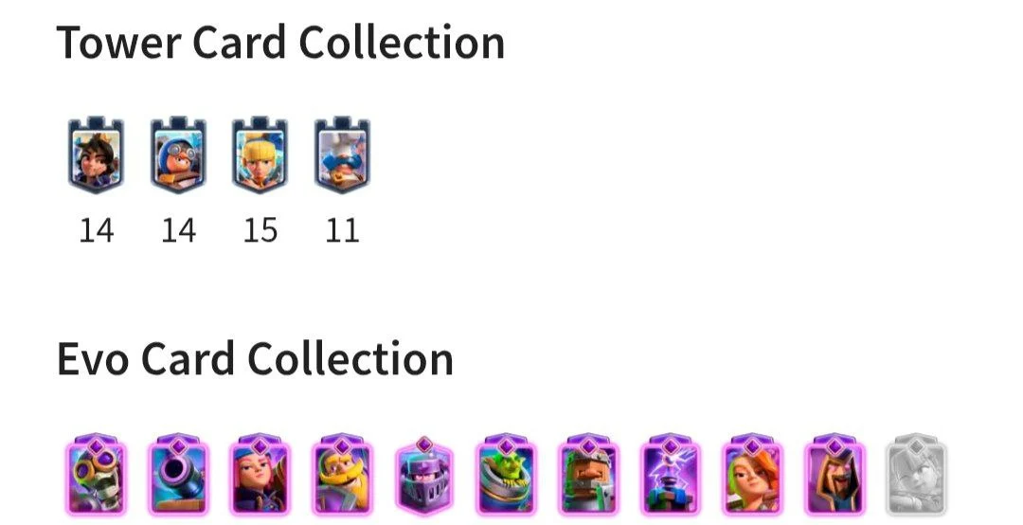Choose the blonde Tower Princess card
Screen dimensions: 1023x525
click(x=260, y=155)
